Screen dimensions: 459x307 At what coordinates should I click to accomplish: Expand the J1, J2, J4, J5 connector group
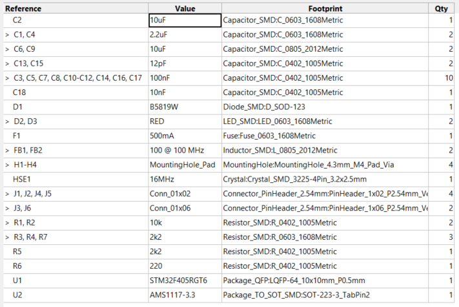[6, 193]
